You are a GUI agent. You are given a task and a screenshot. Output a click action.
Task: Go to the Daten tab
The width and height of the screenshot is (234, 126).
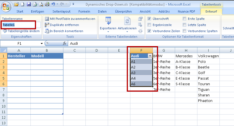click(102, 11)
